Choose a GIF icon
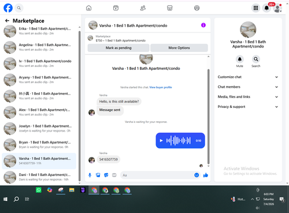Screen dimensions: 289x213 [x=114, y=175]
